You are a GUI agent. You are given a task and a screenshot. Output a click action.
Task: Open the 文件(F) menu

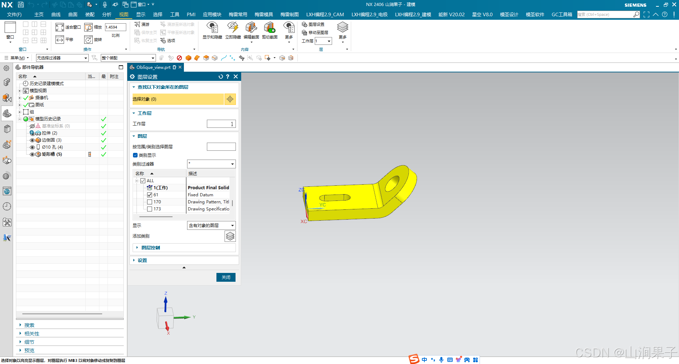click(x=14, y=14)
